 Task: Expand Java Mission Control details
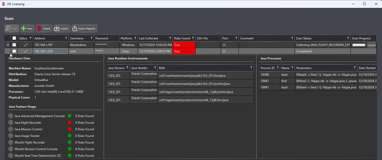coord(11,129)
